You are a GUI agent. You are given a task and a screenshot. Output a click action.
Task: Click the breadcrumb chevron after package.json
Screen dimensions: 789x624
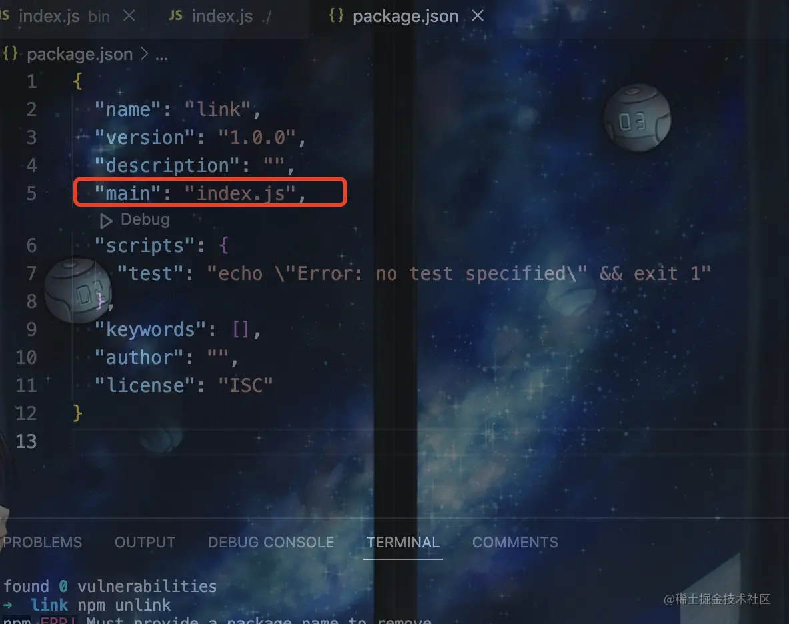coord(145,53)
